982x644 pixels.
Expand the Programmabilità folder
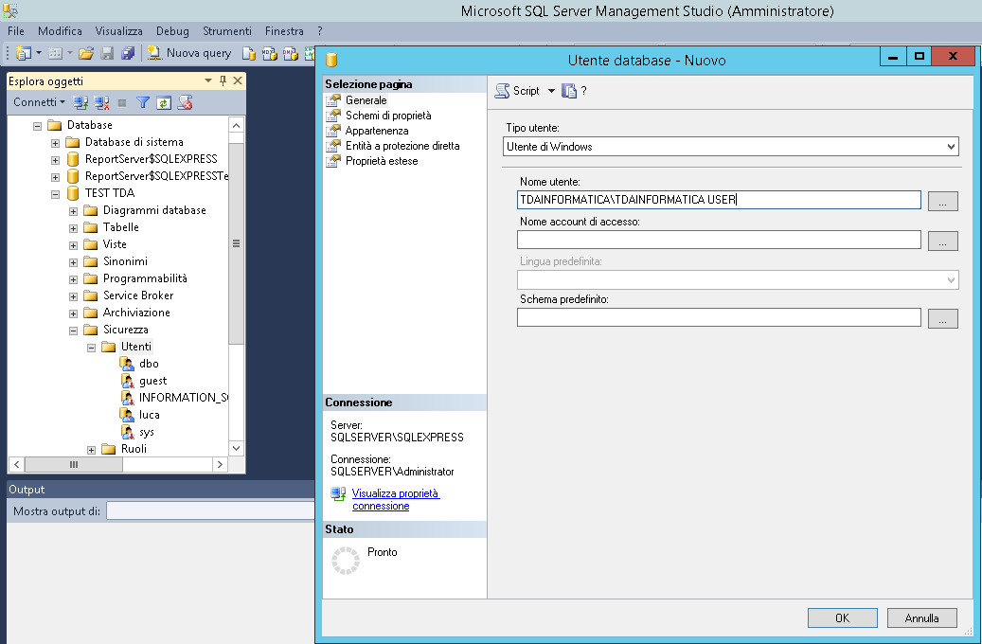pyautogui.click(x=73, y=279)
